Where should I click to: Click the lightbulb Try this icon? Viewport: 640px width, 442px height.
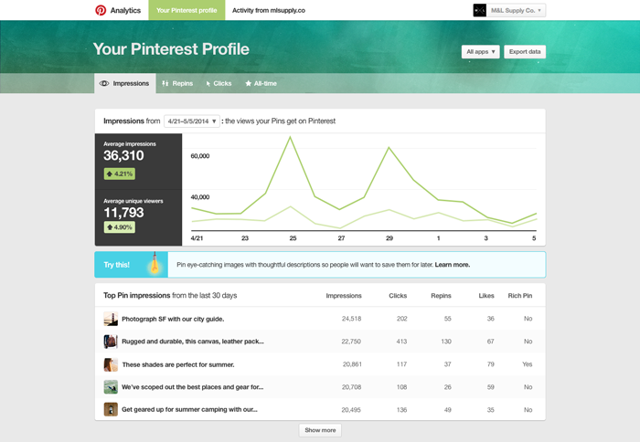(x=155, y=265)
